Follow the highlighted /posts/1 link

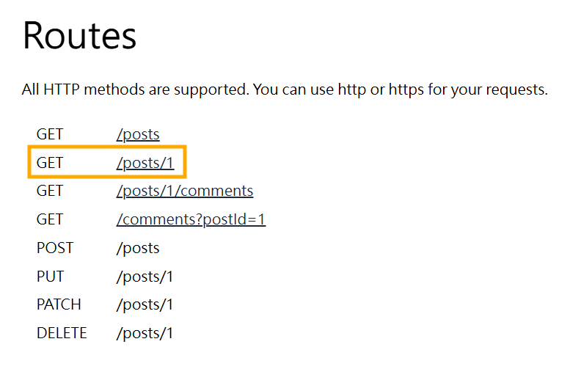145,163
